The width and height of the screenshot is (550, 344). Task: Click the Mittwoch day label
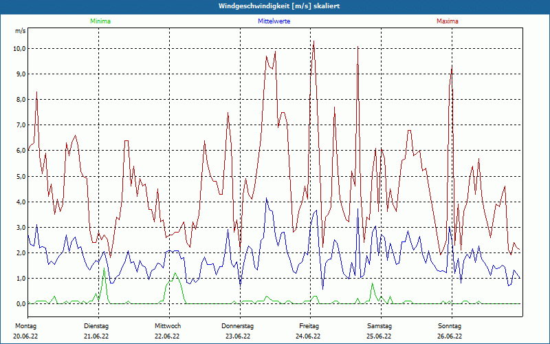[168, 326]
